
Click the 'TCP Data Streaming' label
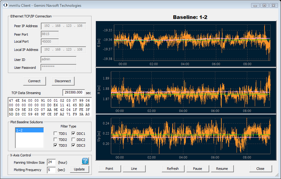pyautogui.click(x=26, y=93)
